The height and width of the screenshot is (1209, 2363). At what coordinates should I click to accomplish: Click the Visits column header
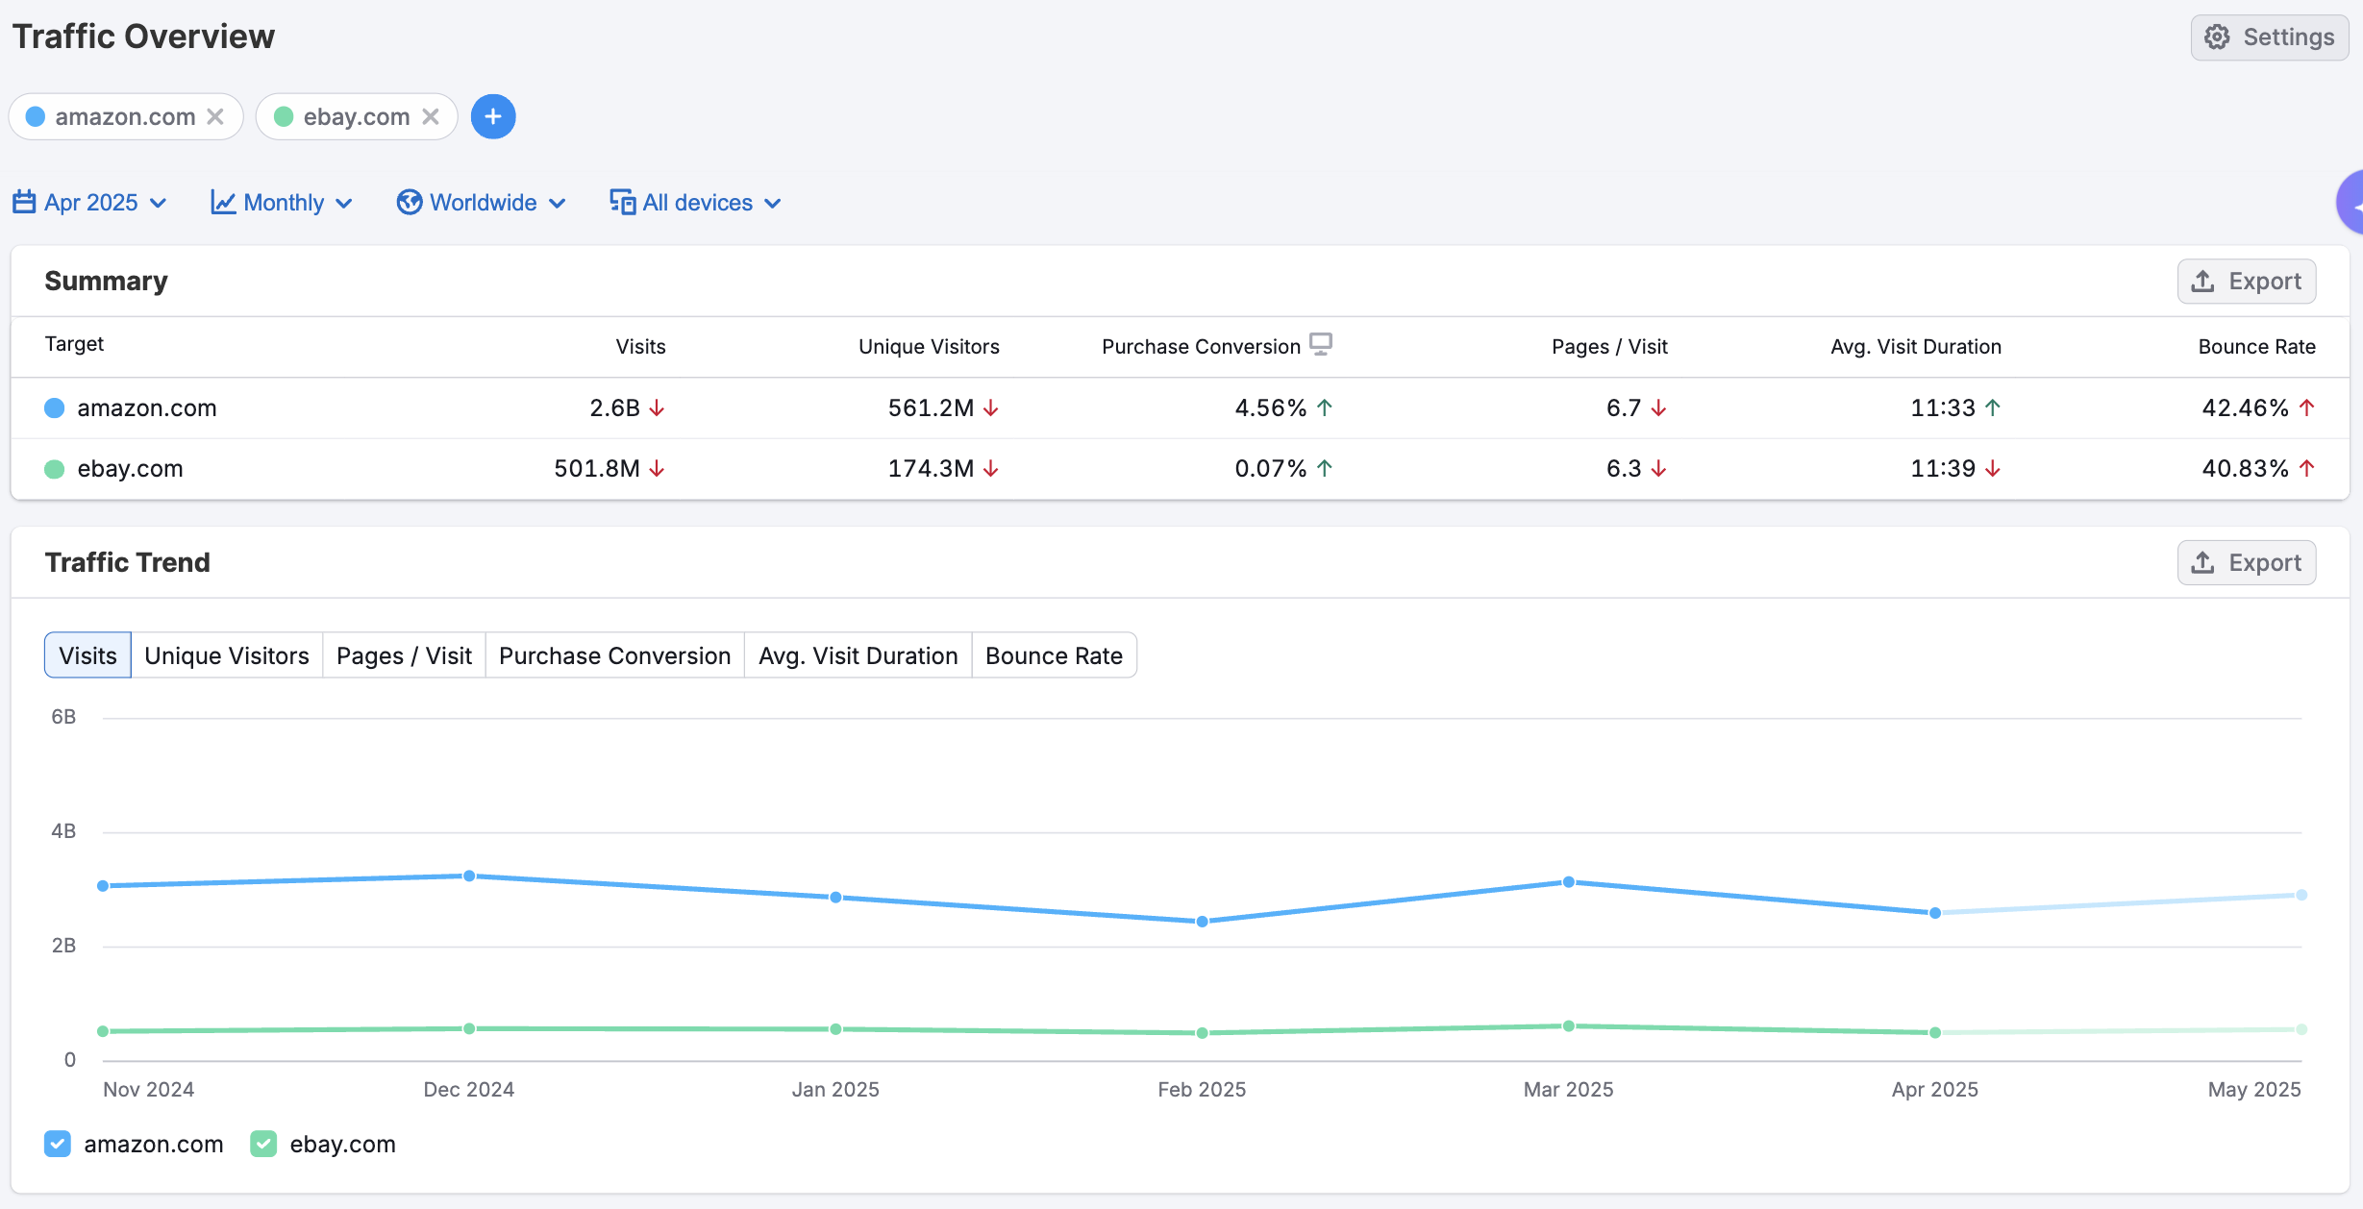640,346
